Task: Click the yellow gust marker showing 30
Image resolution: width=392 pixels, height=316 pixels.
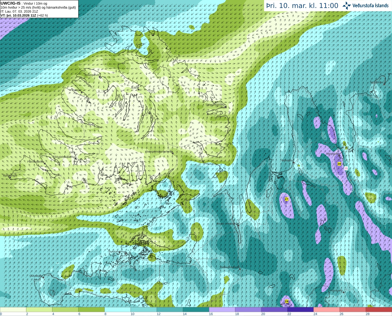Action: point(339,164)
